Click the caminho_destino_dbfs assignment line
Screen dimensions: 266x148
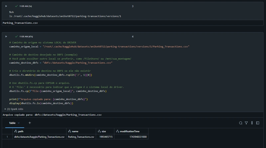(61, 63)
